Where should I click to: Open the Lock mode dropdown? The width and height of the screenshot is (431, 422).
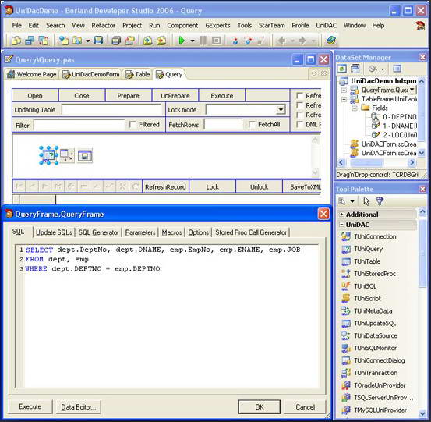[281, 110]
